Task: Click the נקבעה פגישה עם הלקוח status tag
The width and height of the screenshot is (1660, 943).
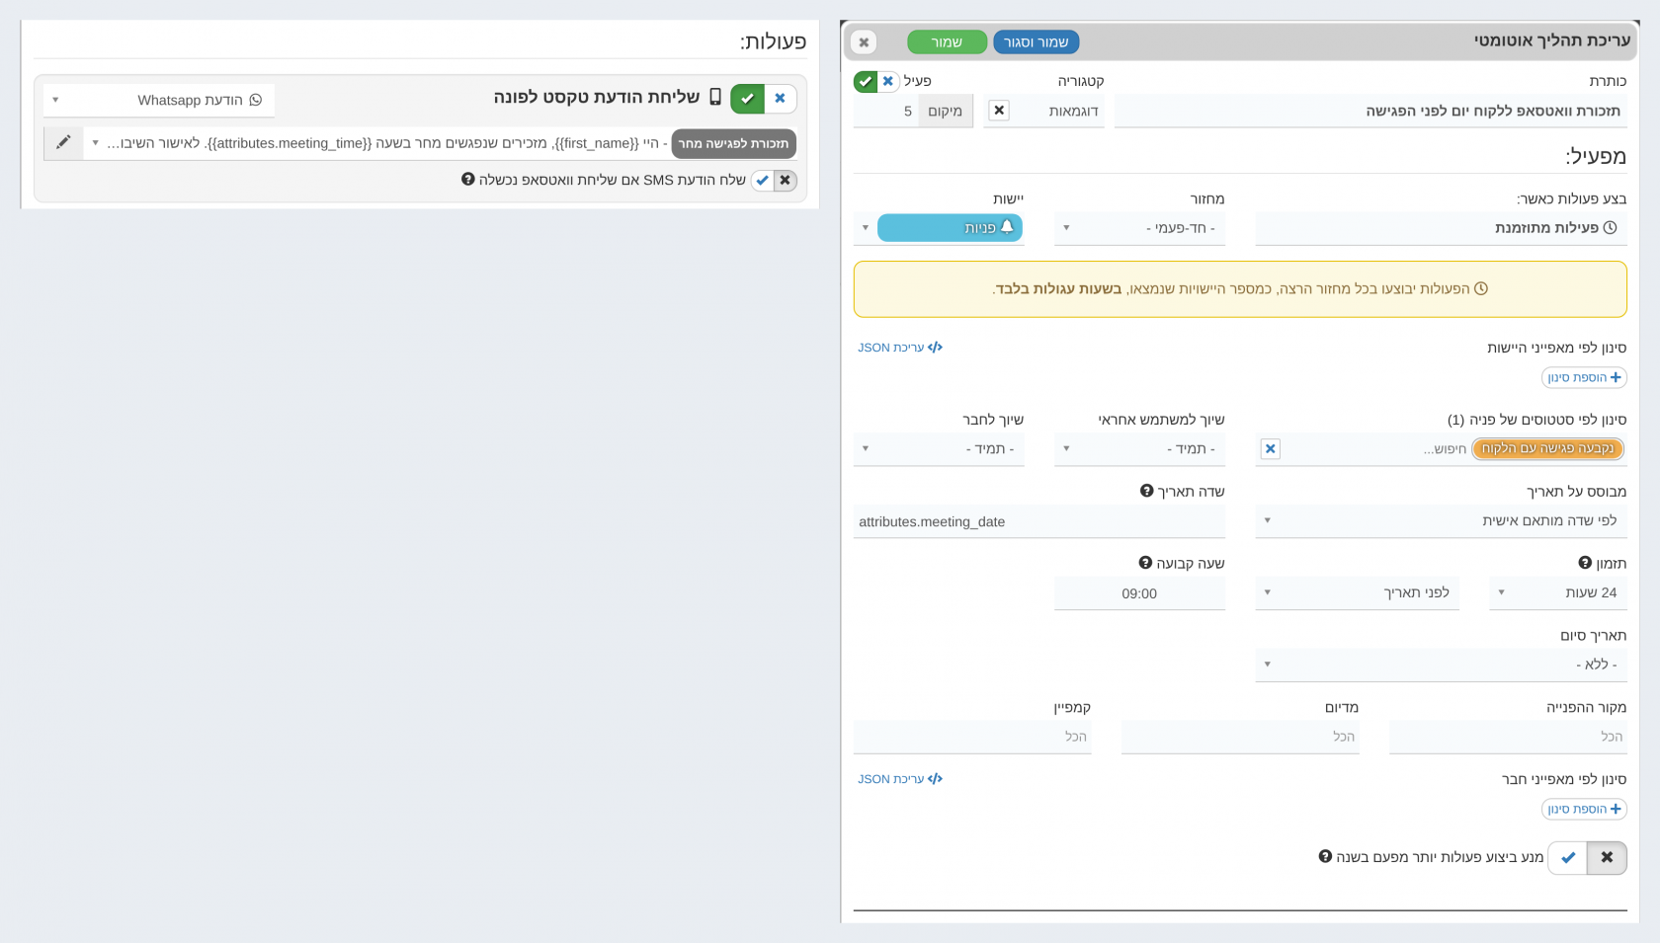Action: click(1547, 448)
